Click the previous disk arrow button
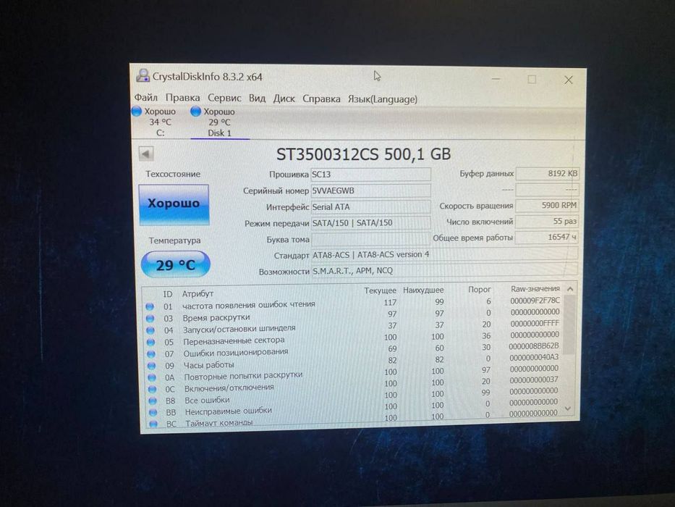 click(146, 154)
